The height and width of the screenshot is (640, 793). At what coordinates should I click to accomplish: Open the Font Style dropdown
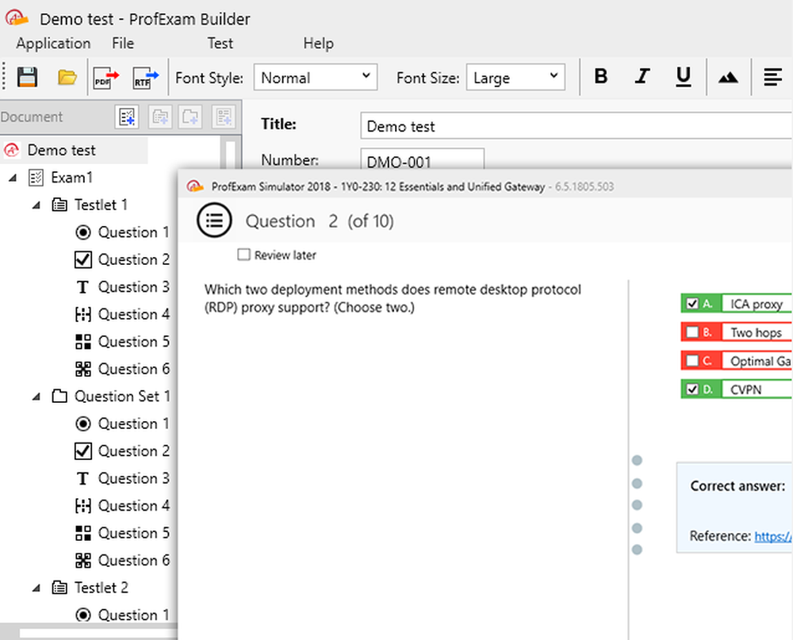316,78
